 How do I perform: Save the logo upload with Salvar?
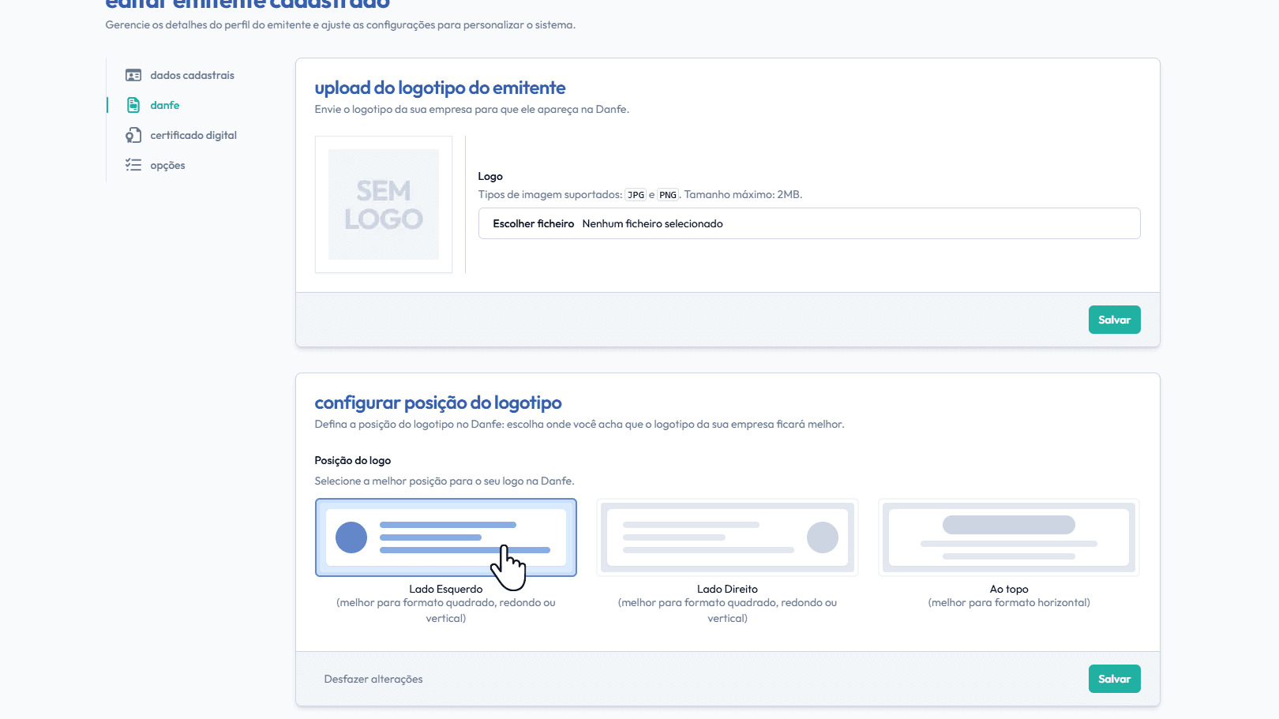pyautogui.click(x=1114, y=320)
